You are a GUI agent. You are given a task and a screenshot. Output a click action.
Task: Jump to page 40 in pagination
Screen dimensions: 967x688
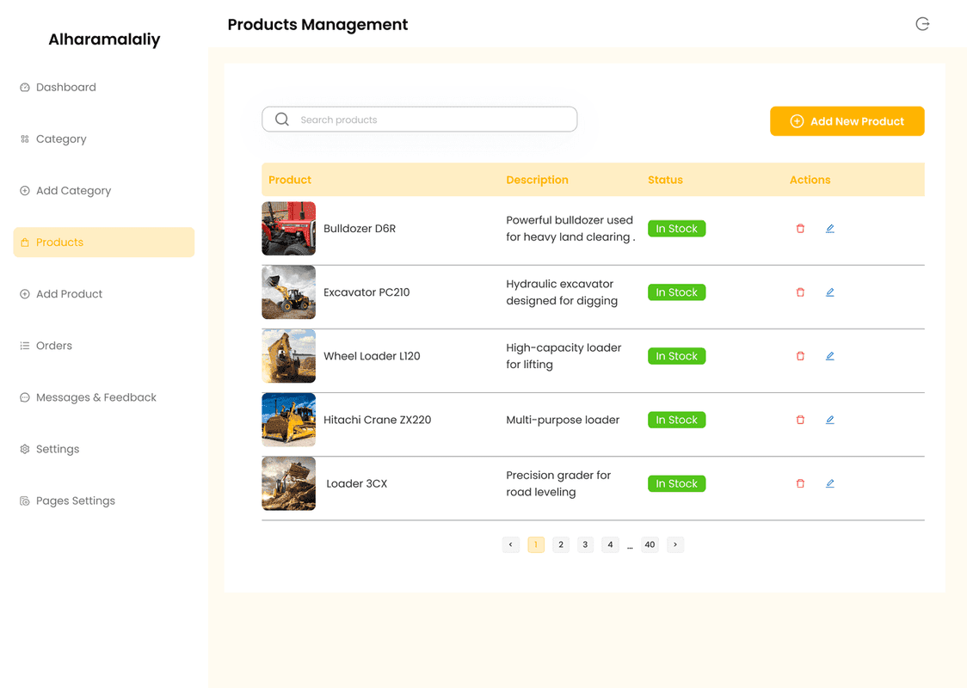pyautogui.click(x=650, y=544)
